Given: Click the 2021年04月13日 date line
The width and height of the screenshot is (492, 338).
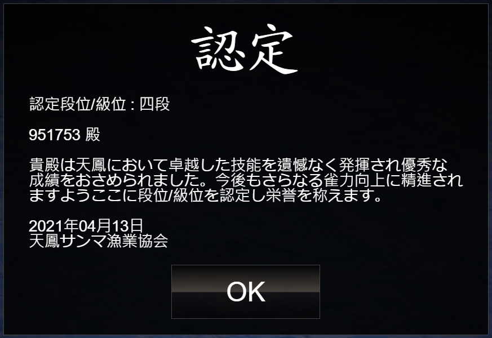Looking at the screenshot, I should (86, 226).
